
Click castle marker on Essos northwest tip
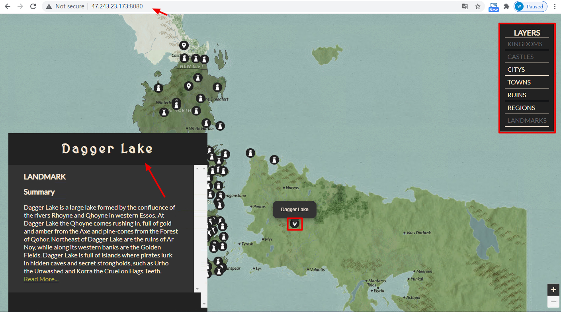(x=250, y=153)
